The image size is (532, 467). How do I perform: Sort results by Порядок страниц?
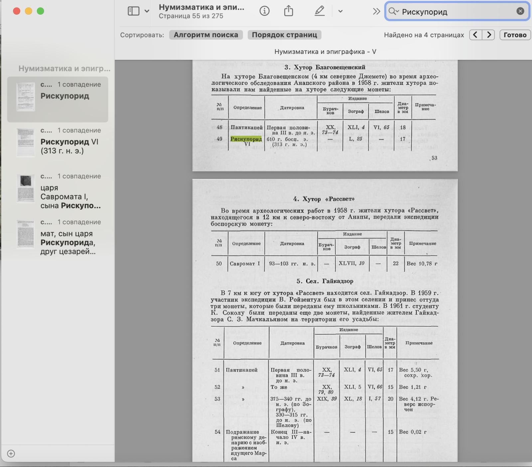[x=284, y=35]
